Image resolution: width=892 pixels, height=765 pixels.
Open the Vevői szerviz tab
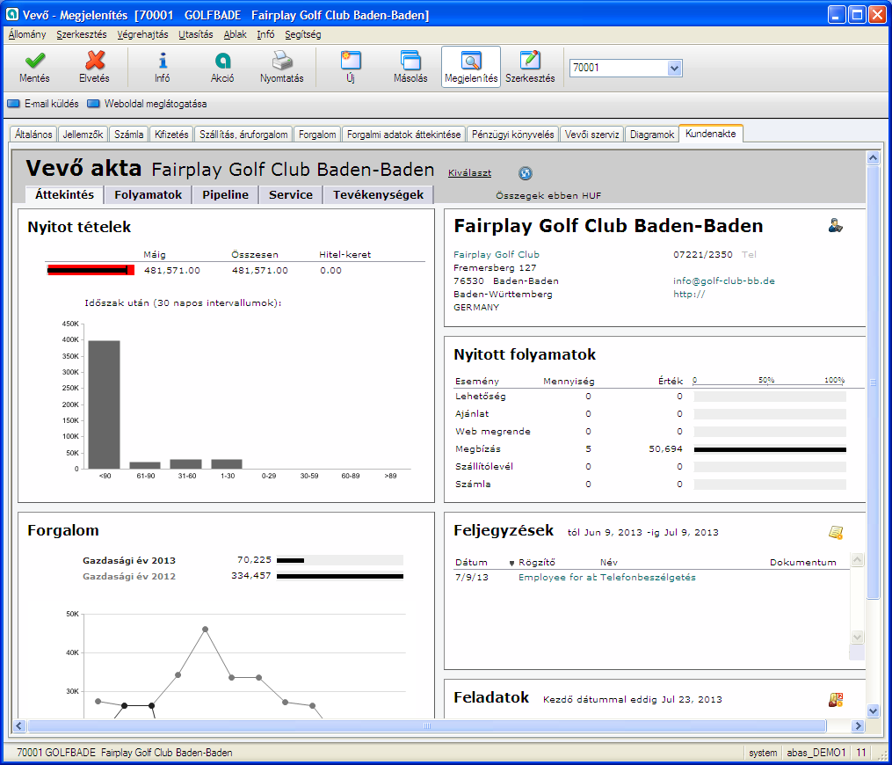tap(591, 135)
